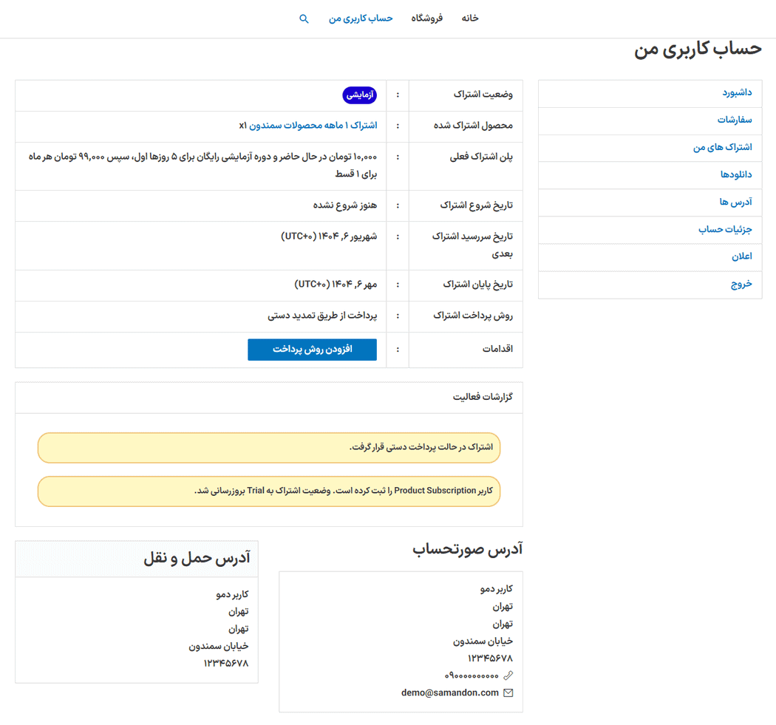
Task: Click the phone number ۰۹۰۰۰۰۰۰۰۰۰۰
Action: coord(472,675)
